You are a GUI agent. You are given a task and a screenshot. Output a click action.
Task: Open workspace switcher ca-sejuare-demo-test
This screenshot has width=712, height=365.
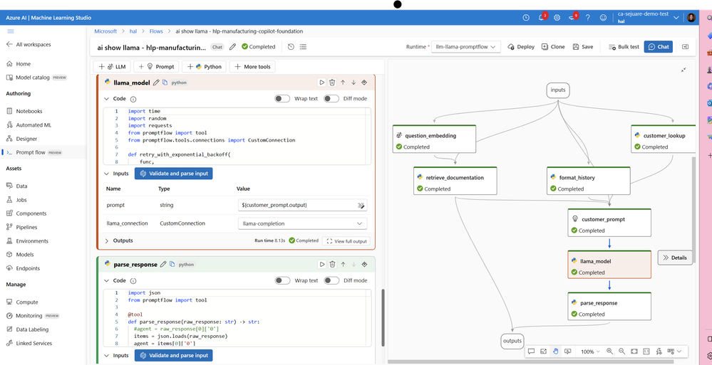click(648, 17)
